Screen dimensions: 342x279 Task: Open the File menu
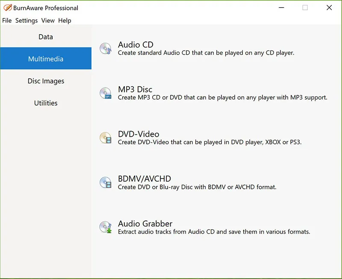pos(7,21)
